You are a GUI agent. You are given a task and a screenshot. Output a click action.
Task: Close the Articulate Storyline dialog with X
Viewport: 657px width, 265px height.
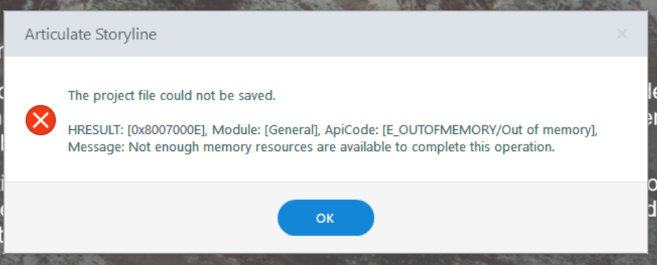621,34
